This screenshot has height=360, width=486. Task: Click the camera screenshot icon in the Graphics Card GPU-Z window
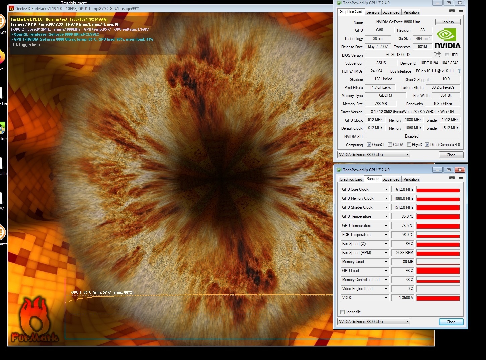452,11
